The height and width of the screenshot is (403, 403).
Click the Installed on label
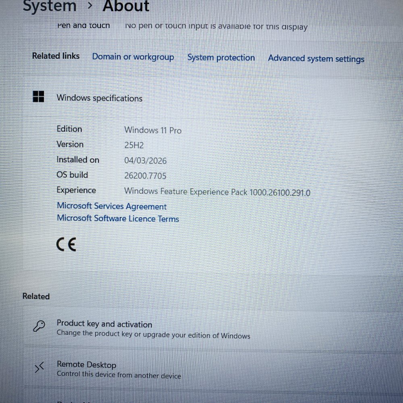pos(78,160)
